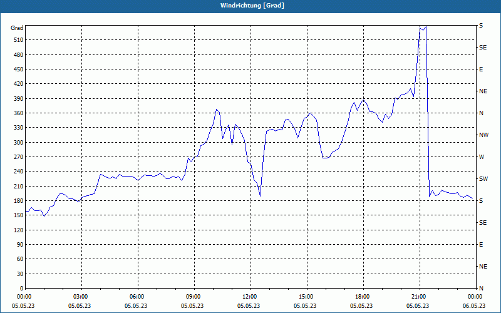Select the 00:00 label above 06.05.23
Screen dimensions: 501x313
coord(475,297)
